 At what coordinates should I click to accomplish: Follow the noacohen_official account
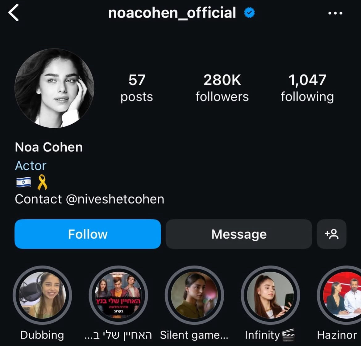88,234
